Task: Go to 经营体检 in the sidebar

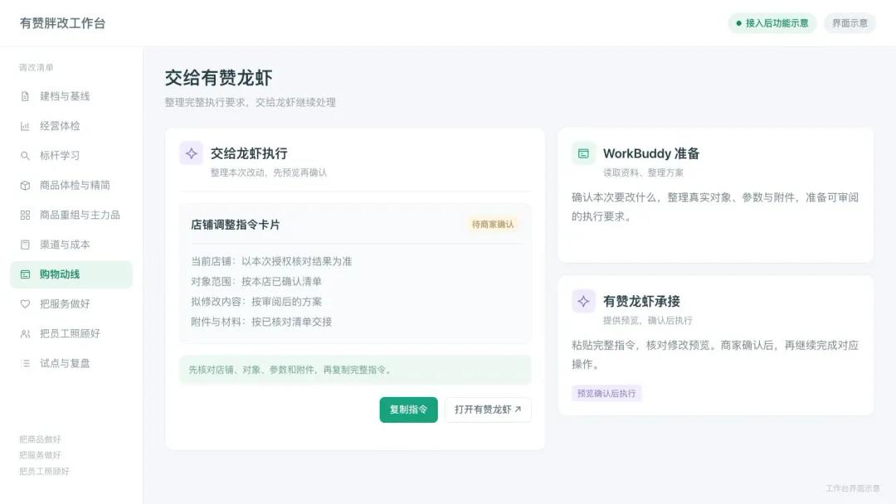Action: (x=71, y=126)
